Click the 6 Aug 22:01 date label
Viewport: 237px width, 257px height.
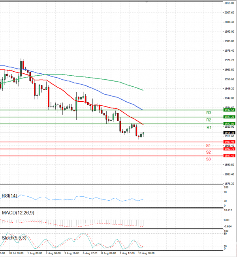tap(90, 253)
